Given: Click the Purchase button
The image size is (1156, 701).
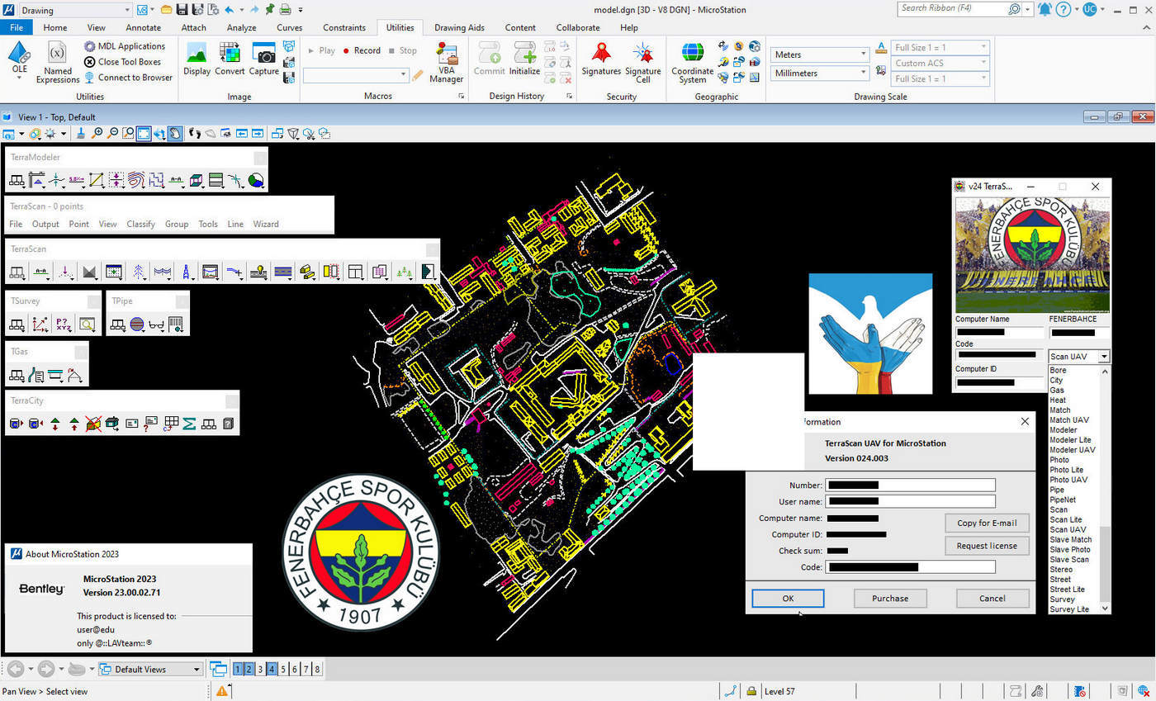Looking at the screenshot, I should click(x=890, y=598).
